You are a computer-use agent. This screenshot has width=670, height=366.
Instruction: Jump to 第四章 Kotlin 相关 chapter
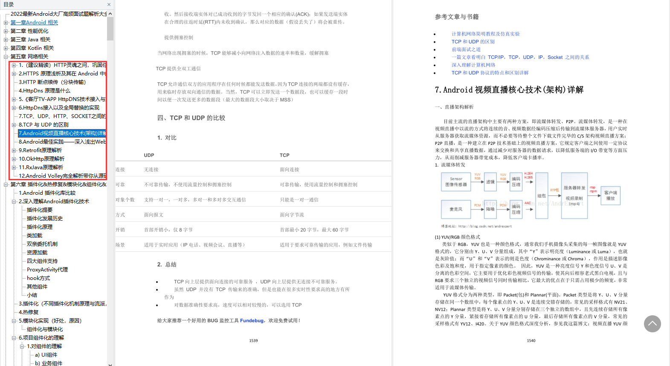click(32, 48)
